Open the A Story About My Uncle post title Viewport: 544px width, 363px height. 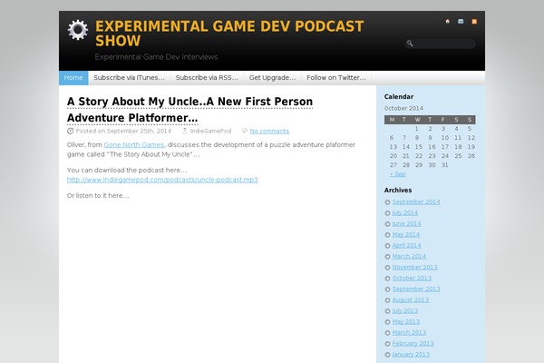(189, 110)
